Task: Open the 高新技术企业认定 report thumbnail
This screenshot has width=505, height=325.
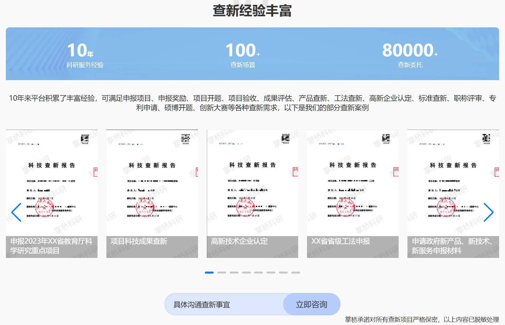Action: pyautogui.click(x=252, y=194)
